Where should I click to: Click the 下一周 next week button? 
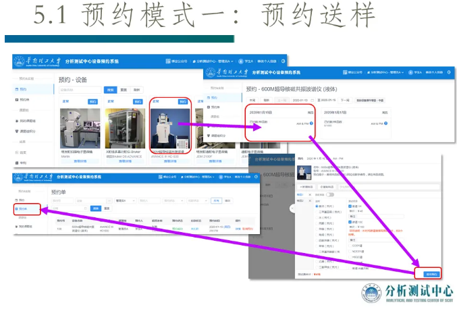coord(346,99)
